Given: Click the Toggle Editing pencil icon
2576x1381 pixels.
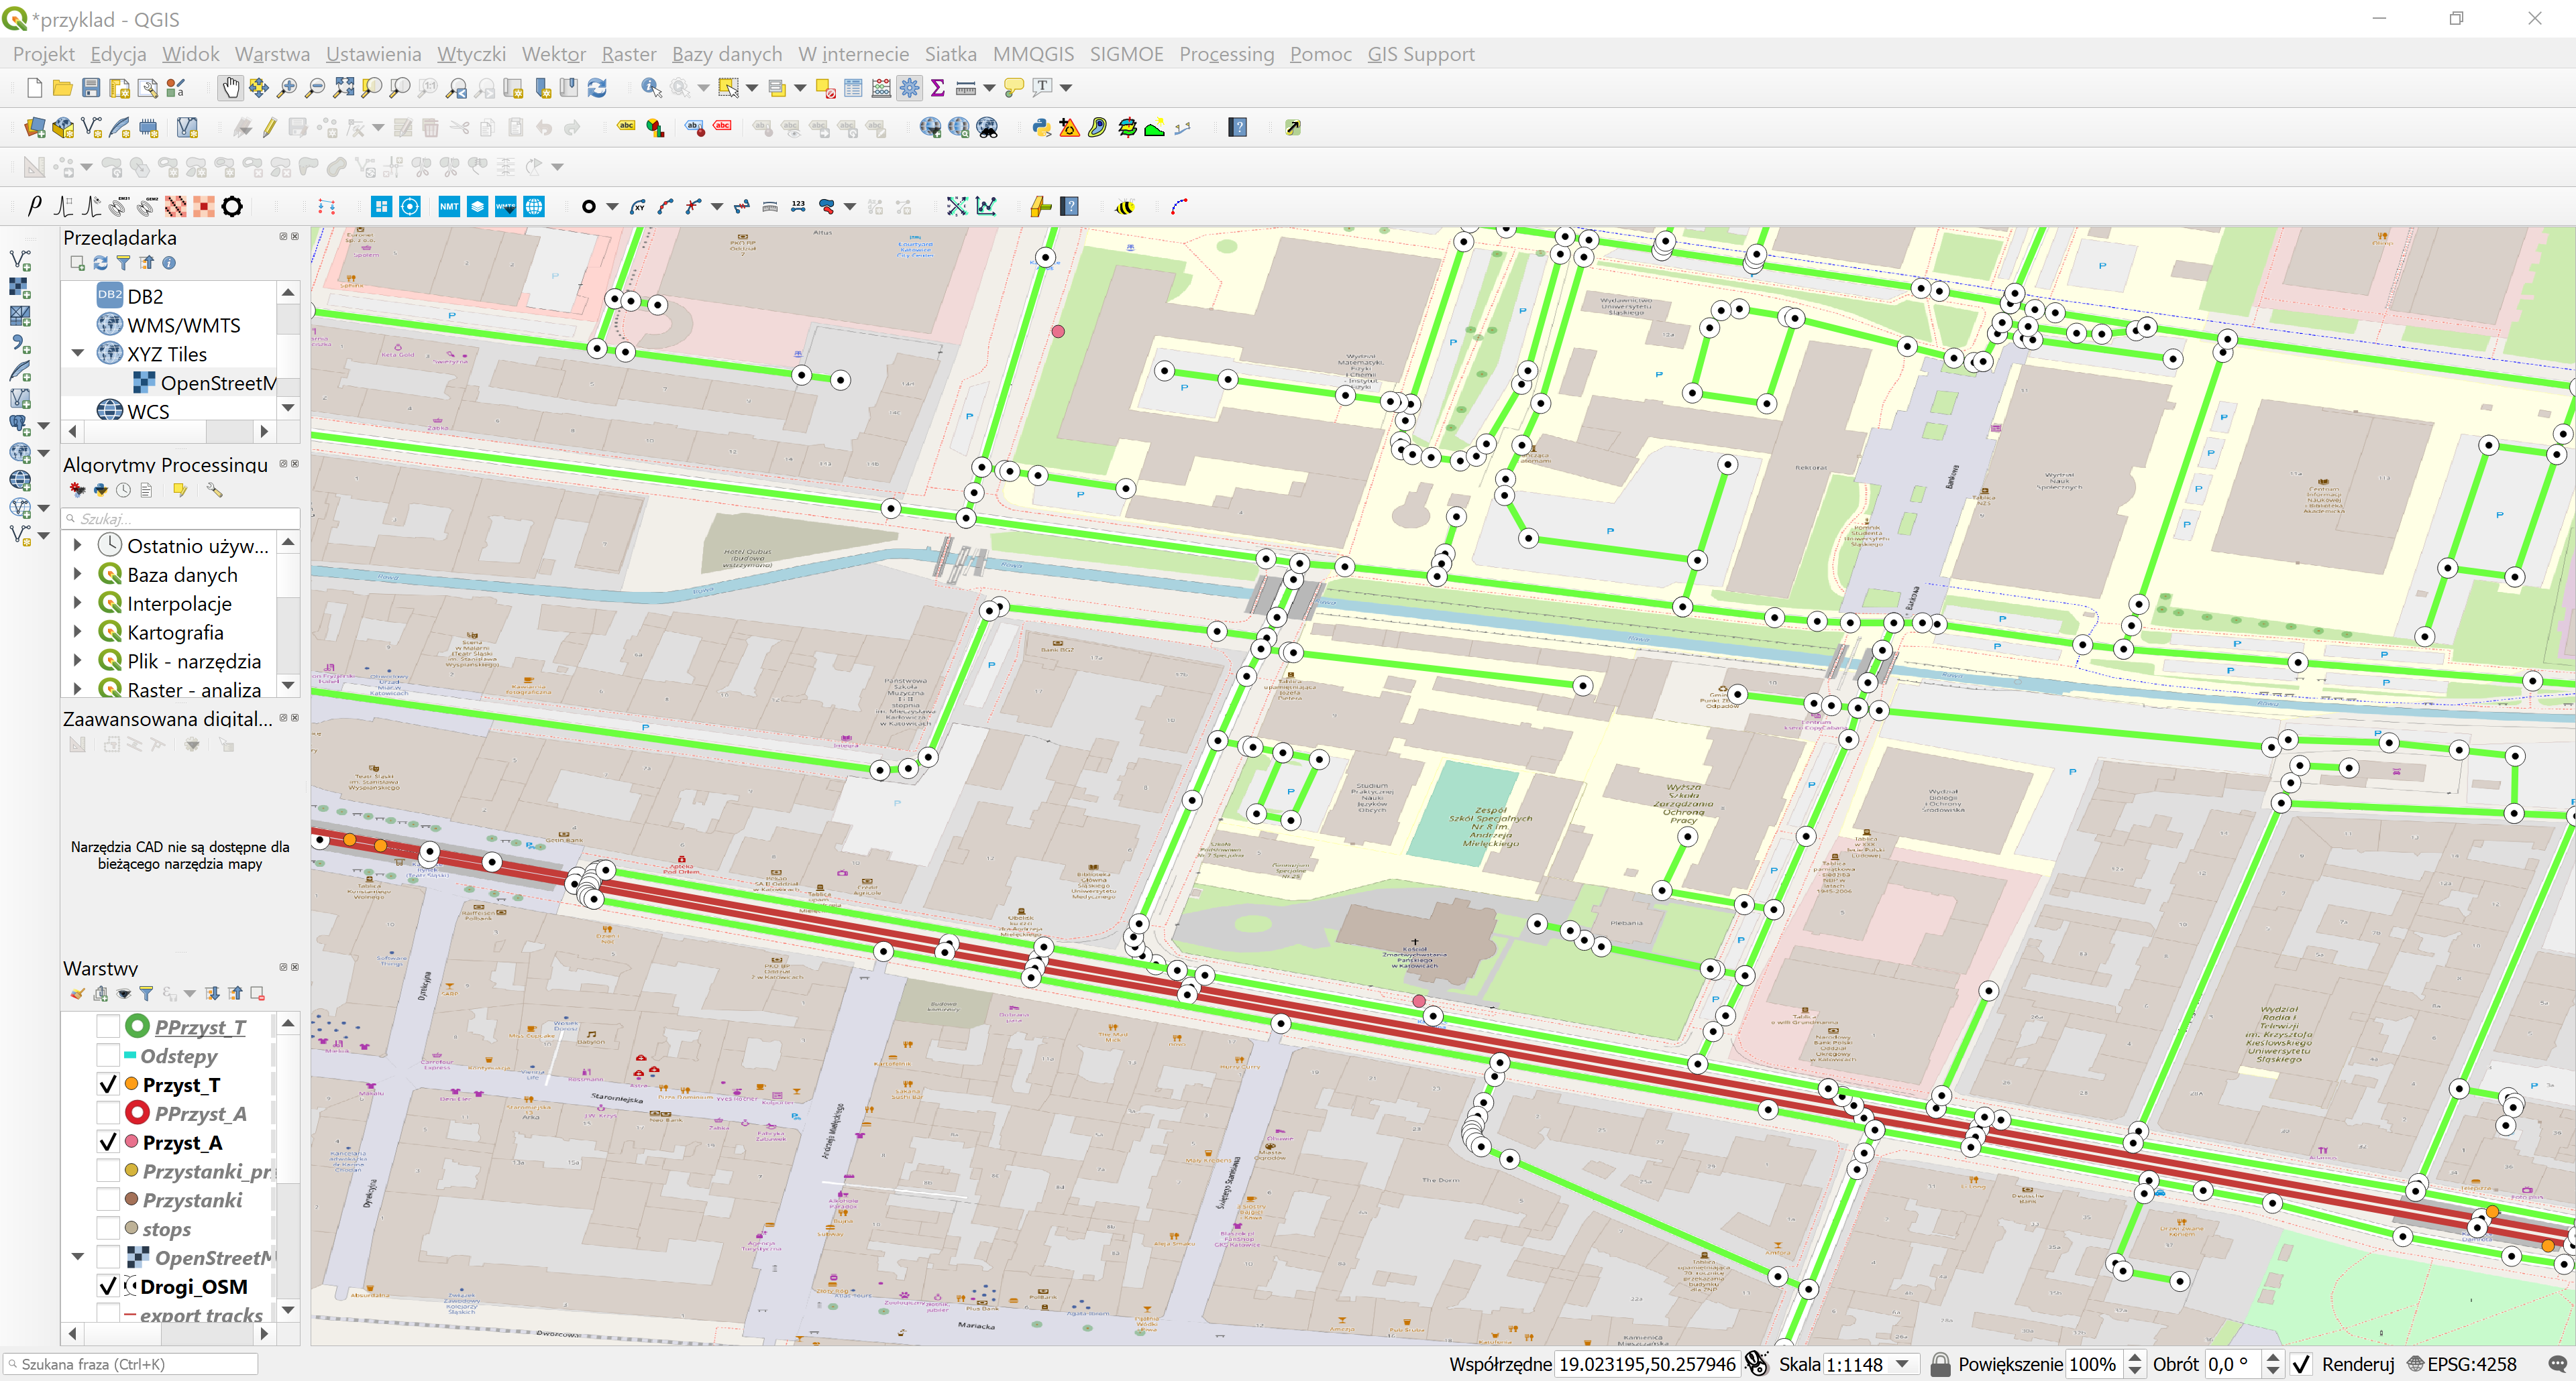Looking at the screenshot, I should click(270, 128).
